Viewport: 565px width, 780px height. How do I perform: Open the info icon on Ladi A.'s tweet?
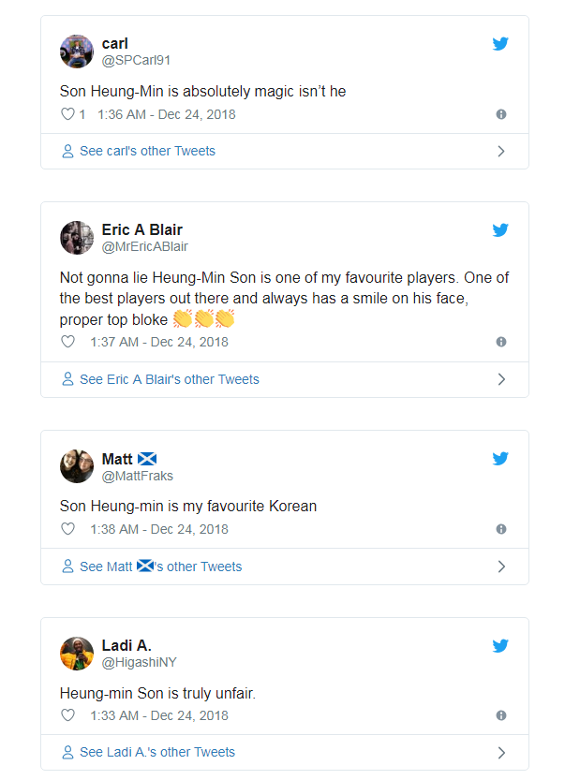[501, 715]
